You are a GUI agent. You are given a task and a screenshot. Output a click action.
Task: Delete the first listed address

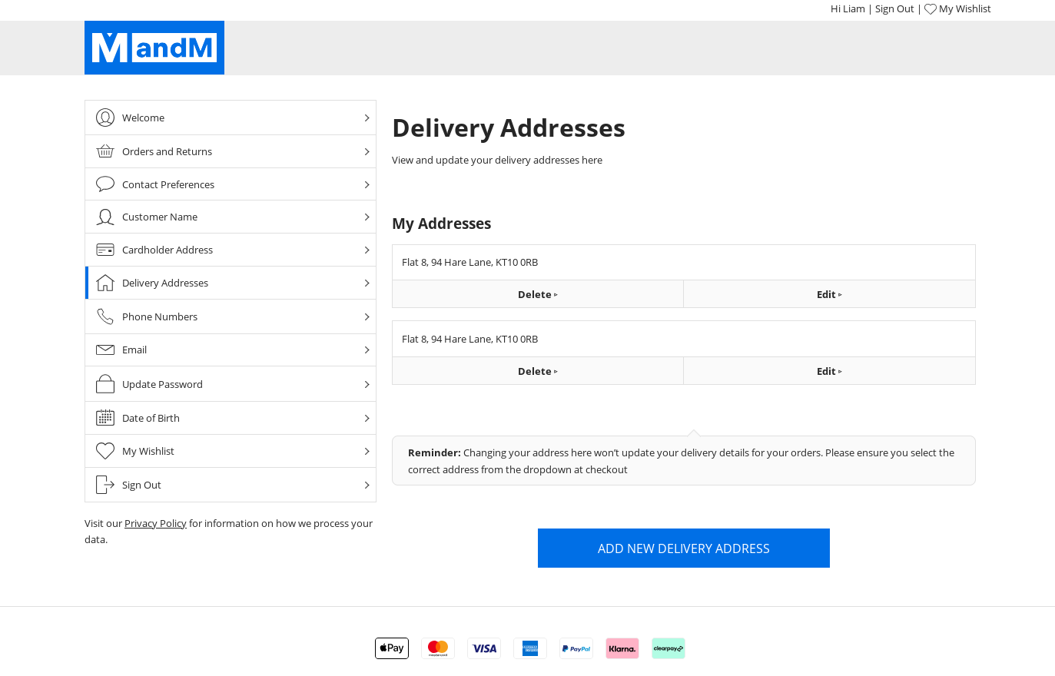(x=537, y=294)
